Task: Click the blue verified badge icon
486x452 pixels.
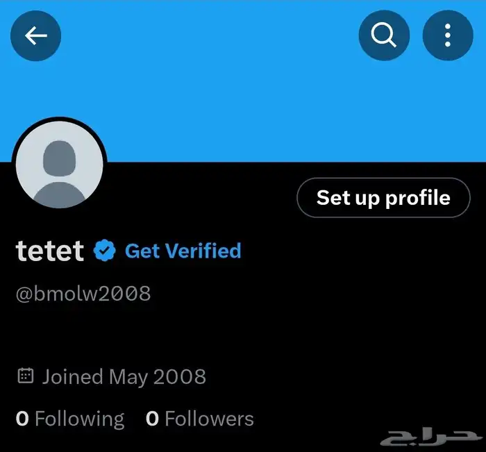Action: (104, 251)
